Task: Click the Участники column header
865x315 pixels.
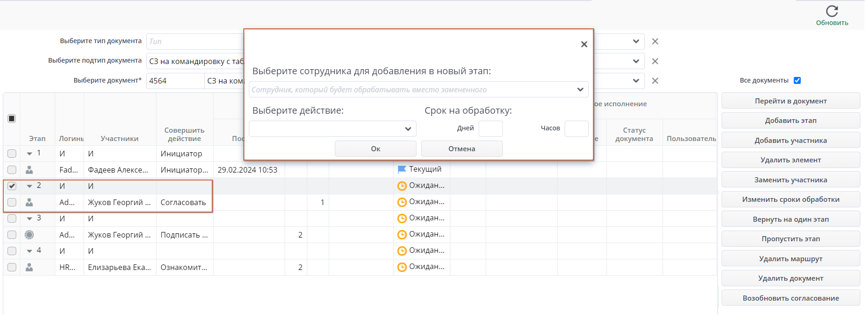Action: (x=119, y=139)
